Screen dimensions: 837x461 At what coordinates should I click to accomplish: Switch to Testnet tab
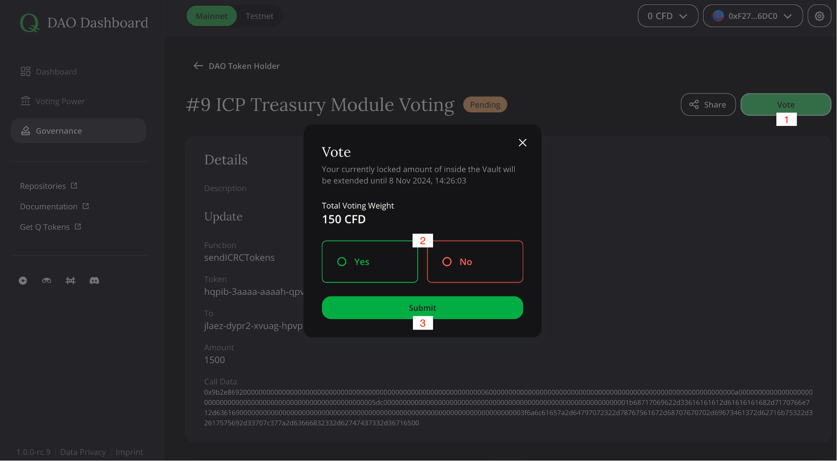pyautogui.click(x=259, y=15)
